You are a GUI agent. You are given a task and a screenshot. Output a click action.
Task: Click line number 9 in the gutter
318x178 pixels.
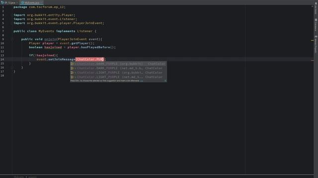point(3,39)
